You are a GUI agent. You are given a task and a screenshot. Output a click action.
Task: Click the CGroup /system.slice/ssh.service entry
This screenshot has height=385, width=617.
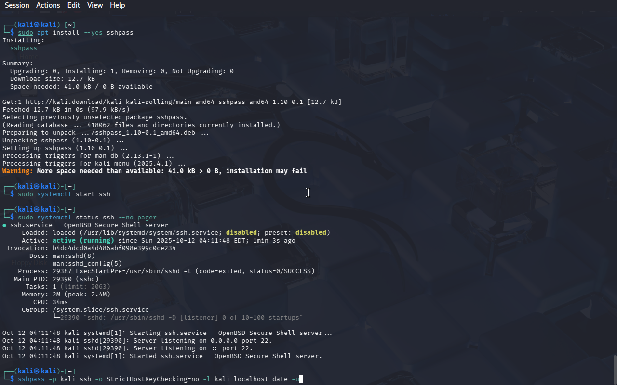click(101, 310)
